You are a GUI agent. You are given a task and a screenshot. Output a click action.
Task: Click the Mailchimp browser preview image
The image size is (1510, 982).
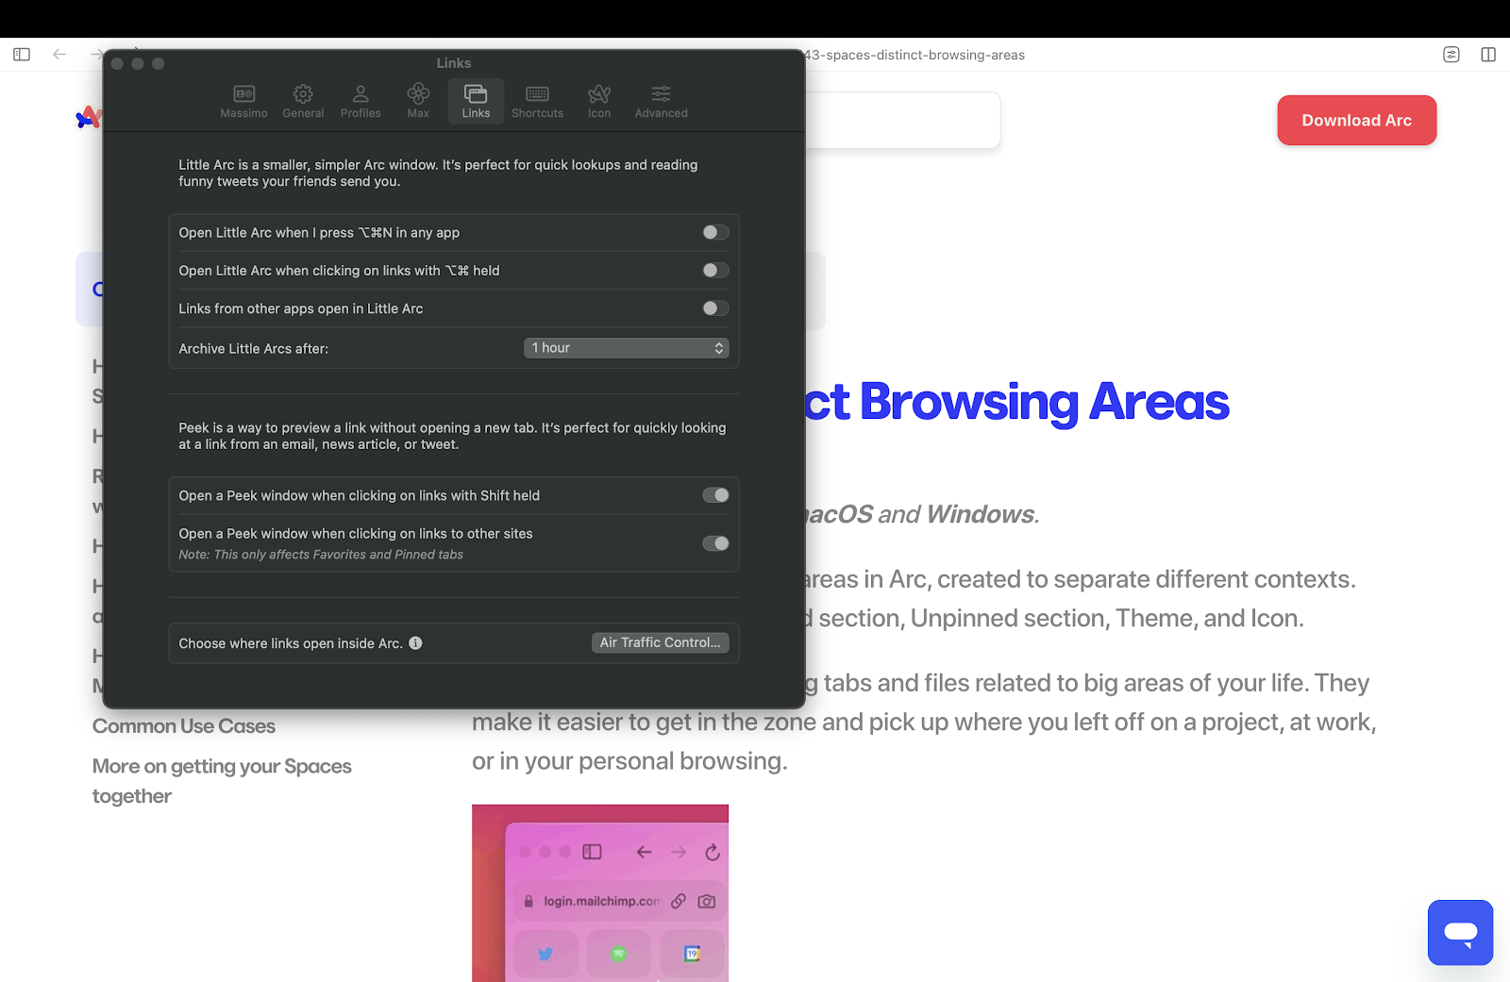tap(600, 893)
